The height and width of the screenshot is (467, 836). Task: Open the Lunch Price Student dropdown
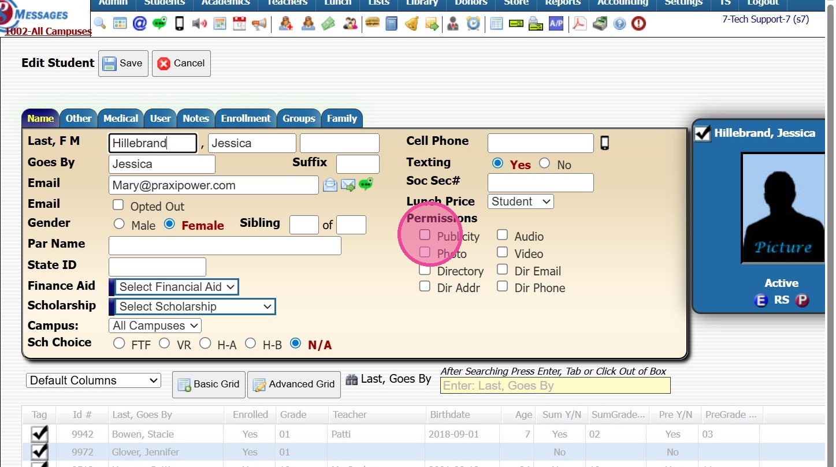pos(521,201)
